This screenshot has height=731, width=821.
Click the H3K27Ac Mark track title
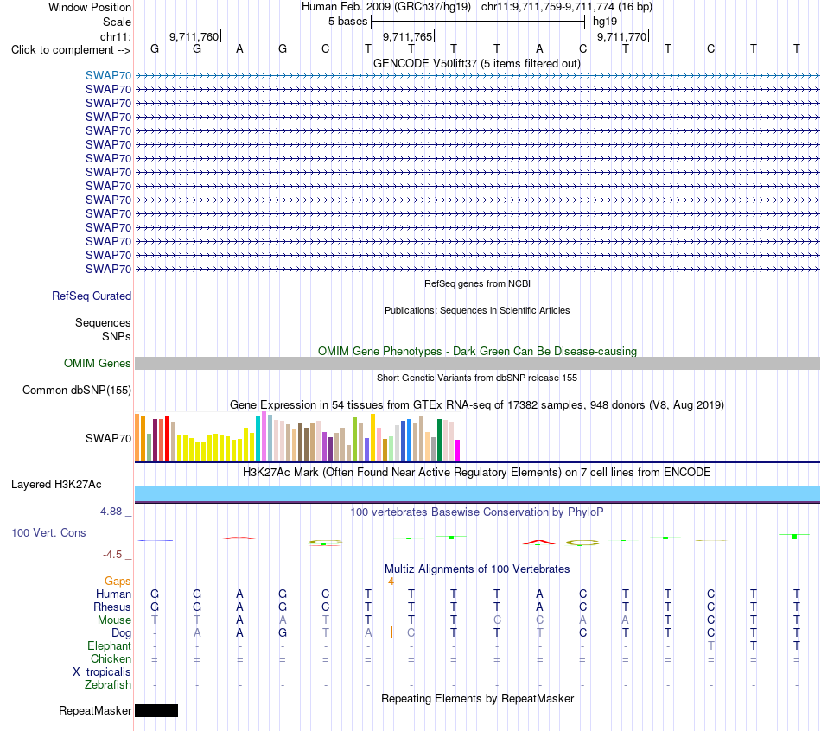click(477, 472)
